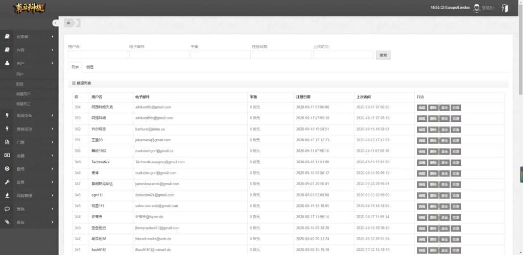
Task: Click 删除 button for user ID 351
Action: (x=433, y=140)
